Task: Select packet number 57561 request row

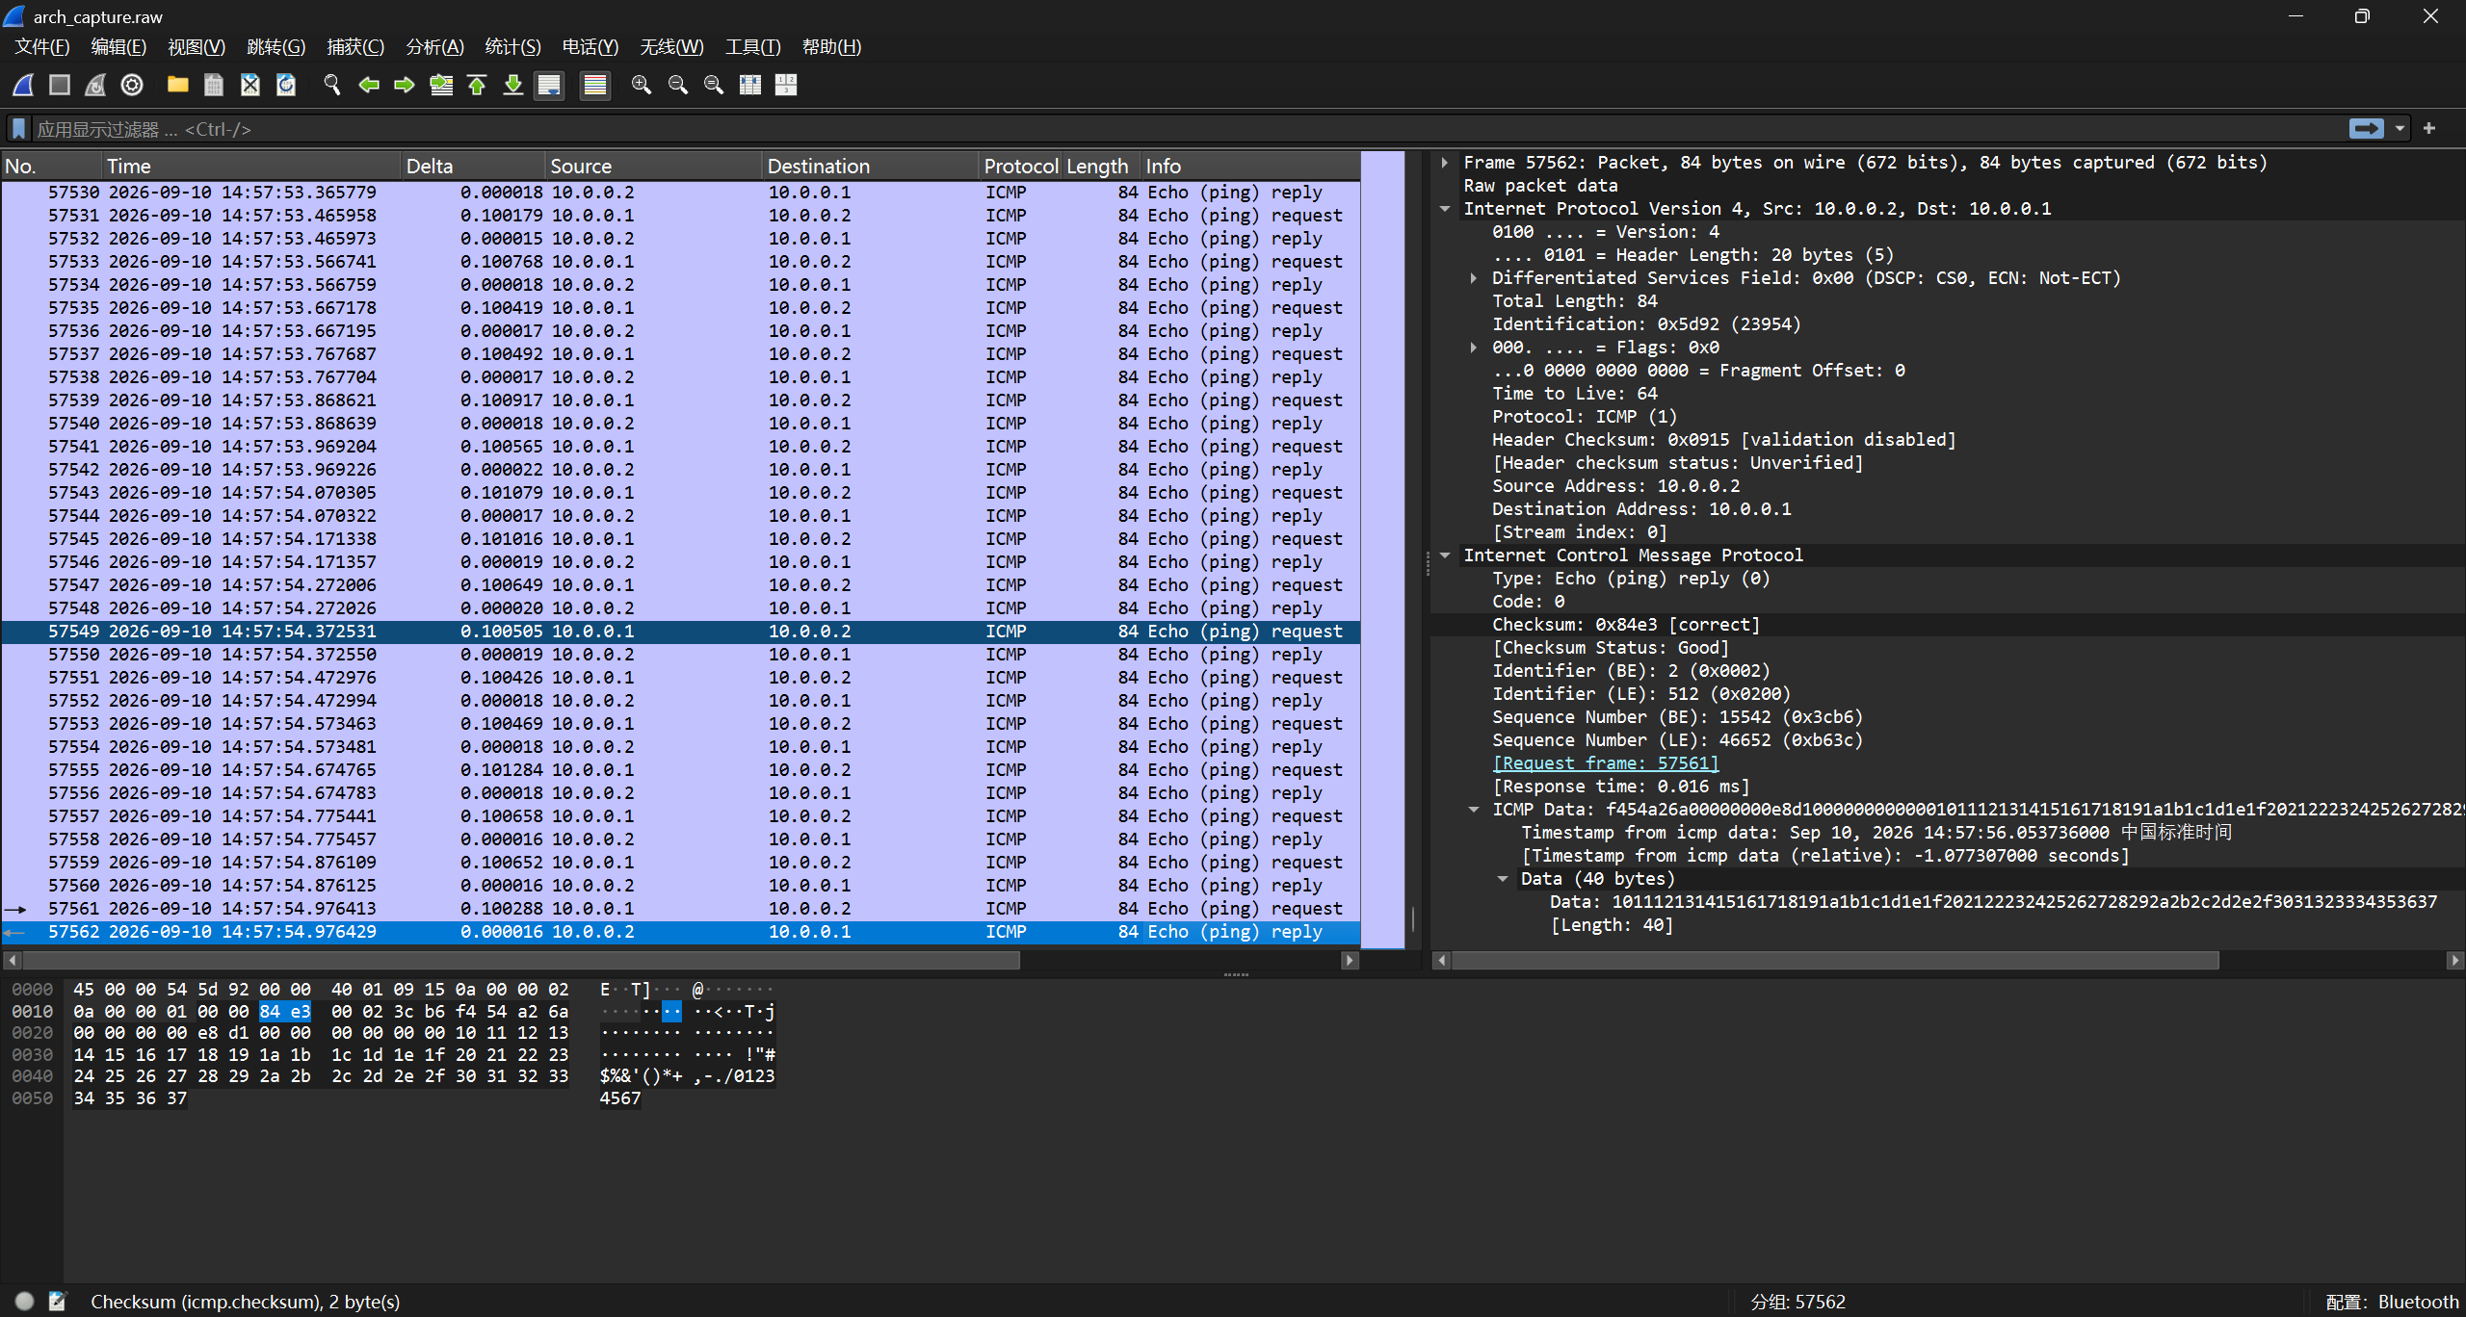Action: pyautogui.click(x=680, y=909)
